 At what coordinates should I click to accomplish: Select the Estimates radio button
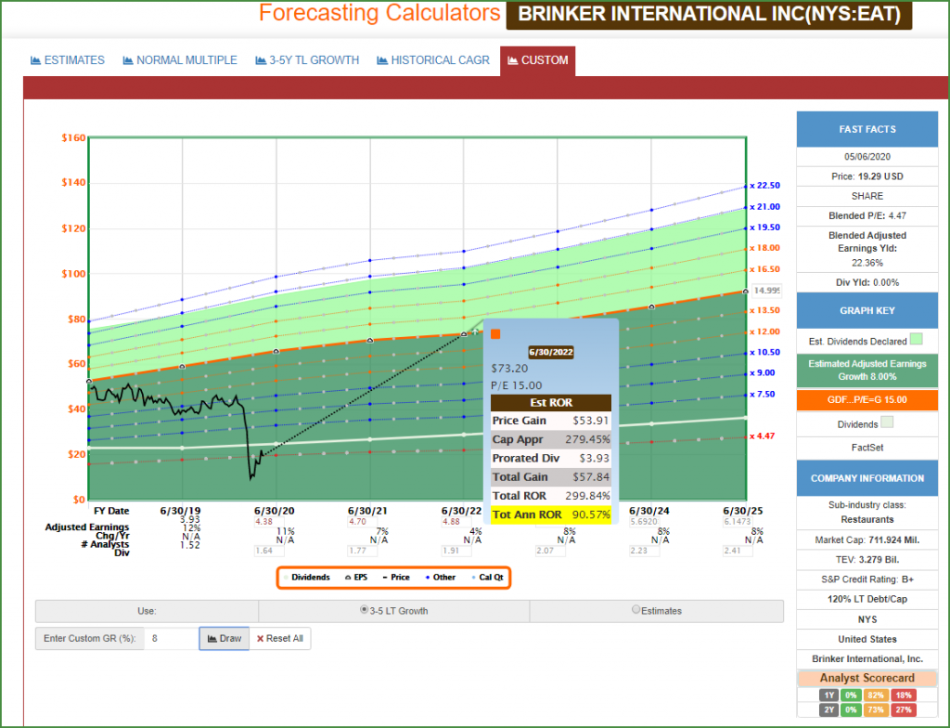point(635,610)
